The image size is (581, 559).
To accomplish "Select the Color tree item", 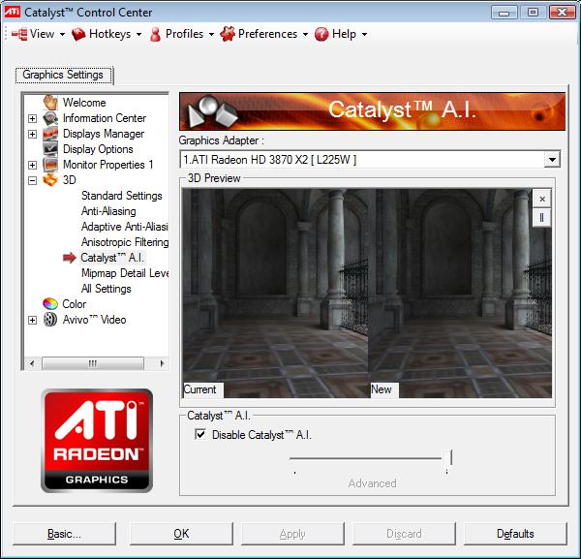I will pos(75,304).
